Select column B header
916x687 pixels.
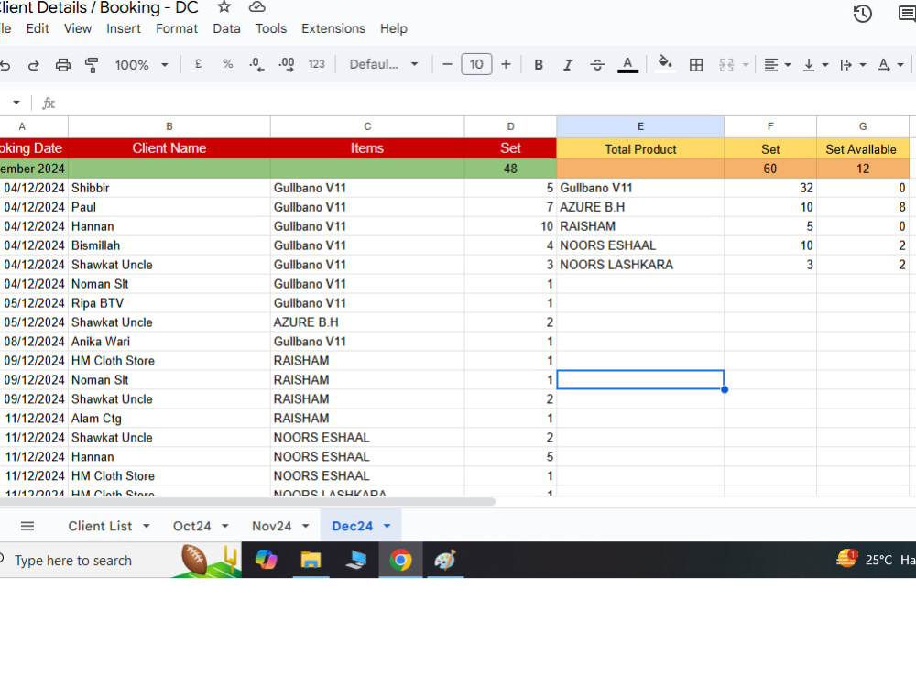(x=169, y=126)
